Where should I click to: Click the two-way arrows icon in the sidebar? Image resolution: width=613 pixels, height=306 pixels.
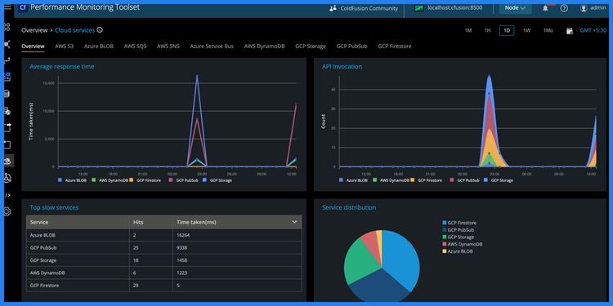click(x=7, y=60)
